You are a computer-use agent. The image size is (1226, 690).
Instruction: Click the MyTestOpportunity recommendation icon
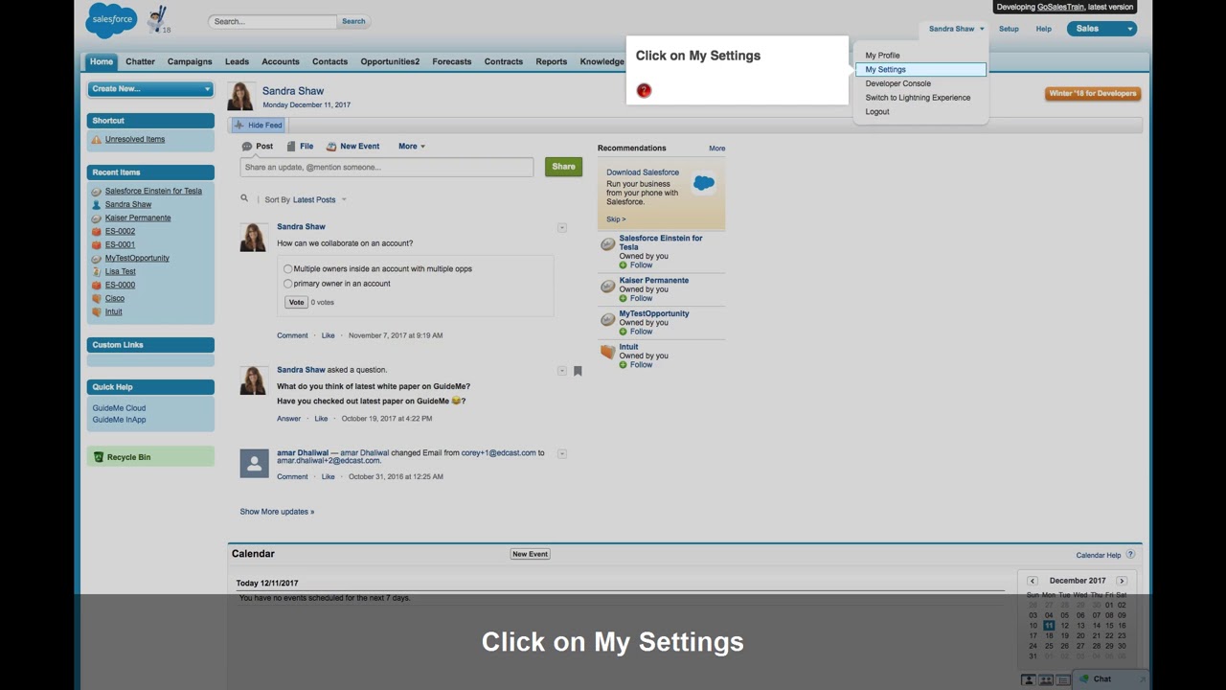pos(607,319)
